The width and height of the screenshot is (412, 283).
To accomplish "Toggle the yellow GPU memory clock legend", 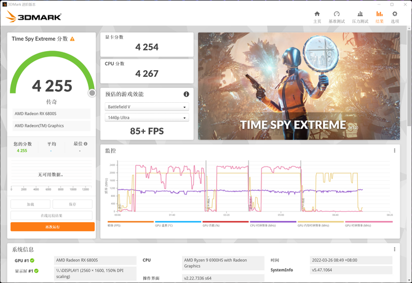I will [x=320, y=223].
